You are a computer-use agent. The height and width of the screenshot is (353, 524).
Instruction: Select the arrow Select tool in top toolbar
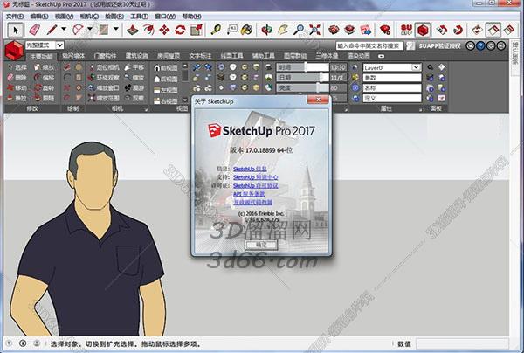tap(16, 30)
